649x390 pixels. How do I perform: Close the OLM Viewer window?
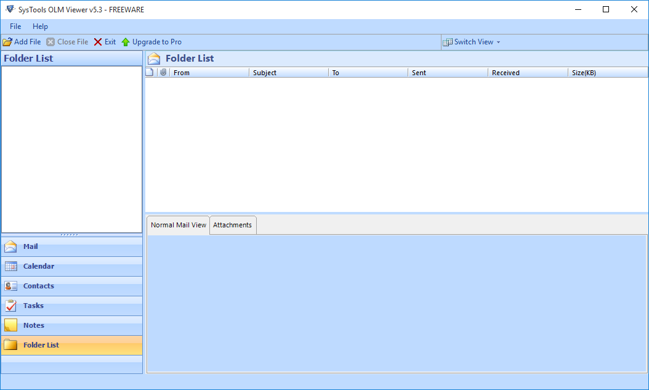(x=634, y=9)
